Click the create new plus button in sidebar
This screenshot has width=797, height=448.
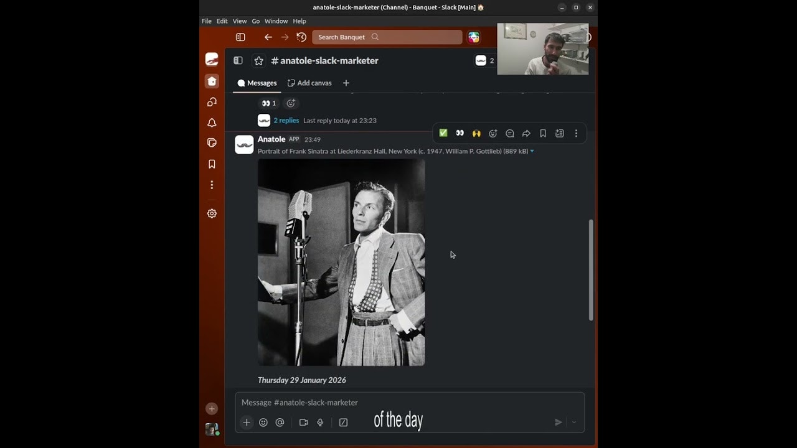(212, 409)
